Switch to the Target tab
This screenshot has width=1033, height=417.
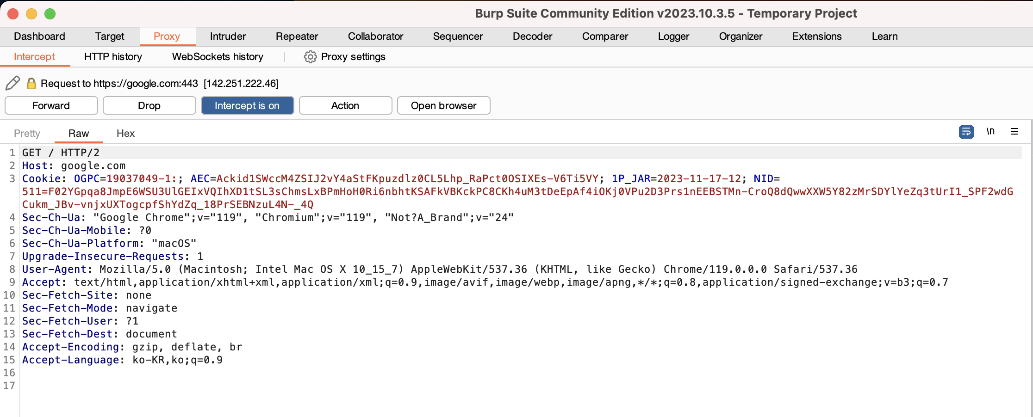(x=110, y=37)
